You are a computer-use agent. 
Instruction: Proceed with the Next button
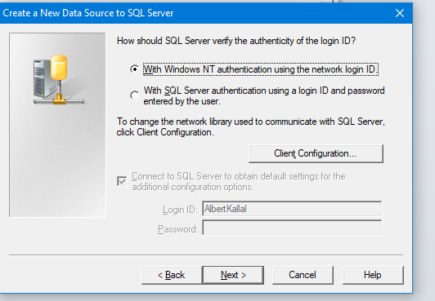(x=233, y=275)
